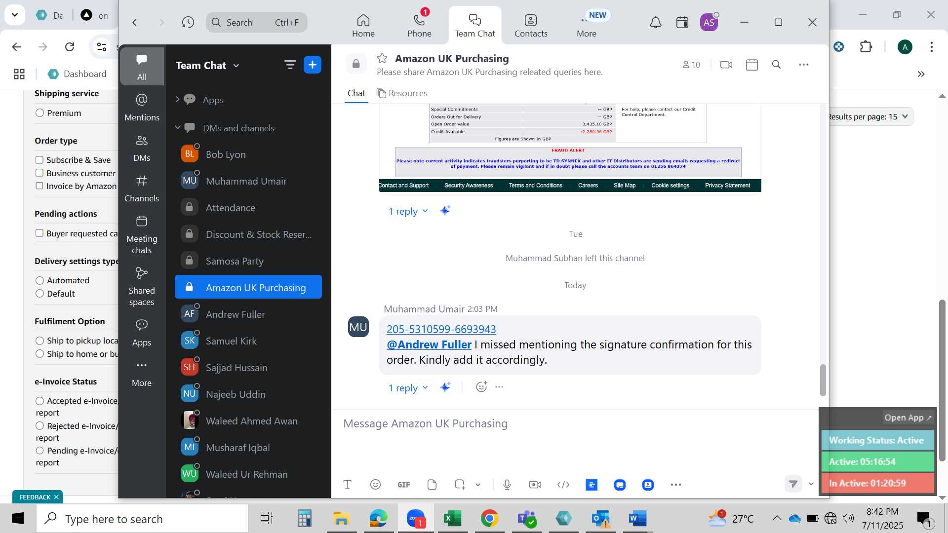Screen dimensions: 948x533
Task: Expand the Apps section in chat list
Action: click(x=178, y=100)
